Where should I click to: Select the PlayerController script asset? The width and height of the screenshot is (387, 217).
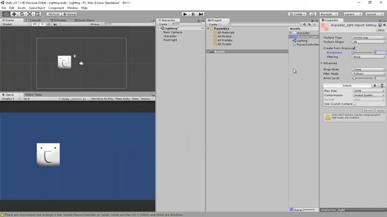point(308,45)
